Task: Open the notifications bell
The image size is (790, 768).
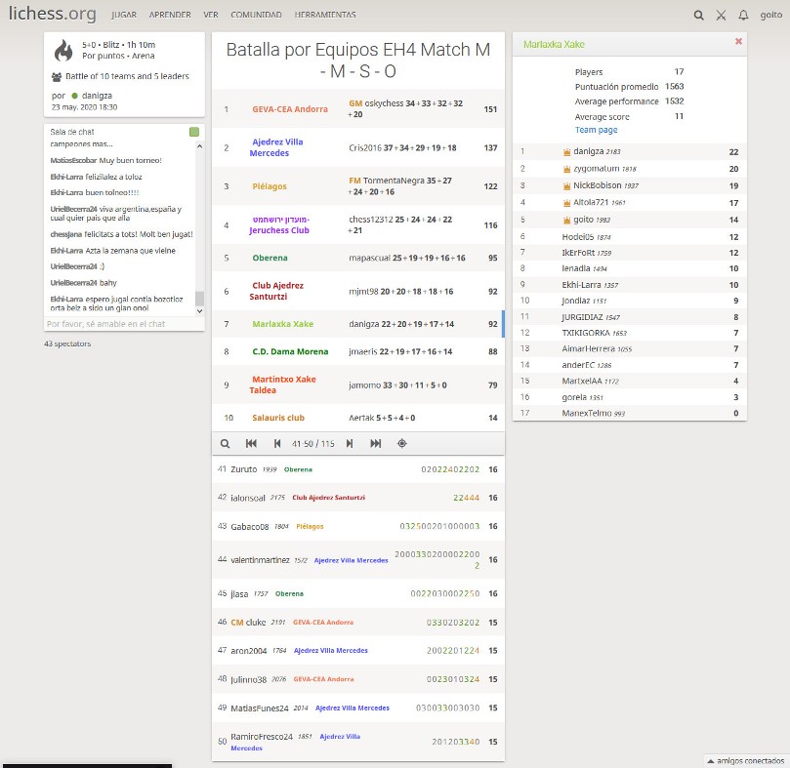Action: pos(743,16)
